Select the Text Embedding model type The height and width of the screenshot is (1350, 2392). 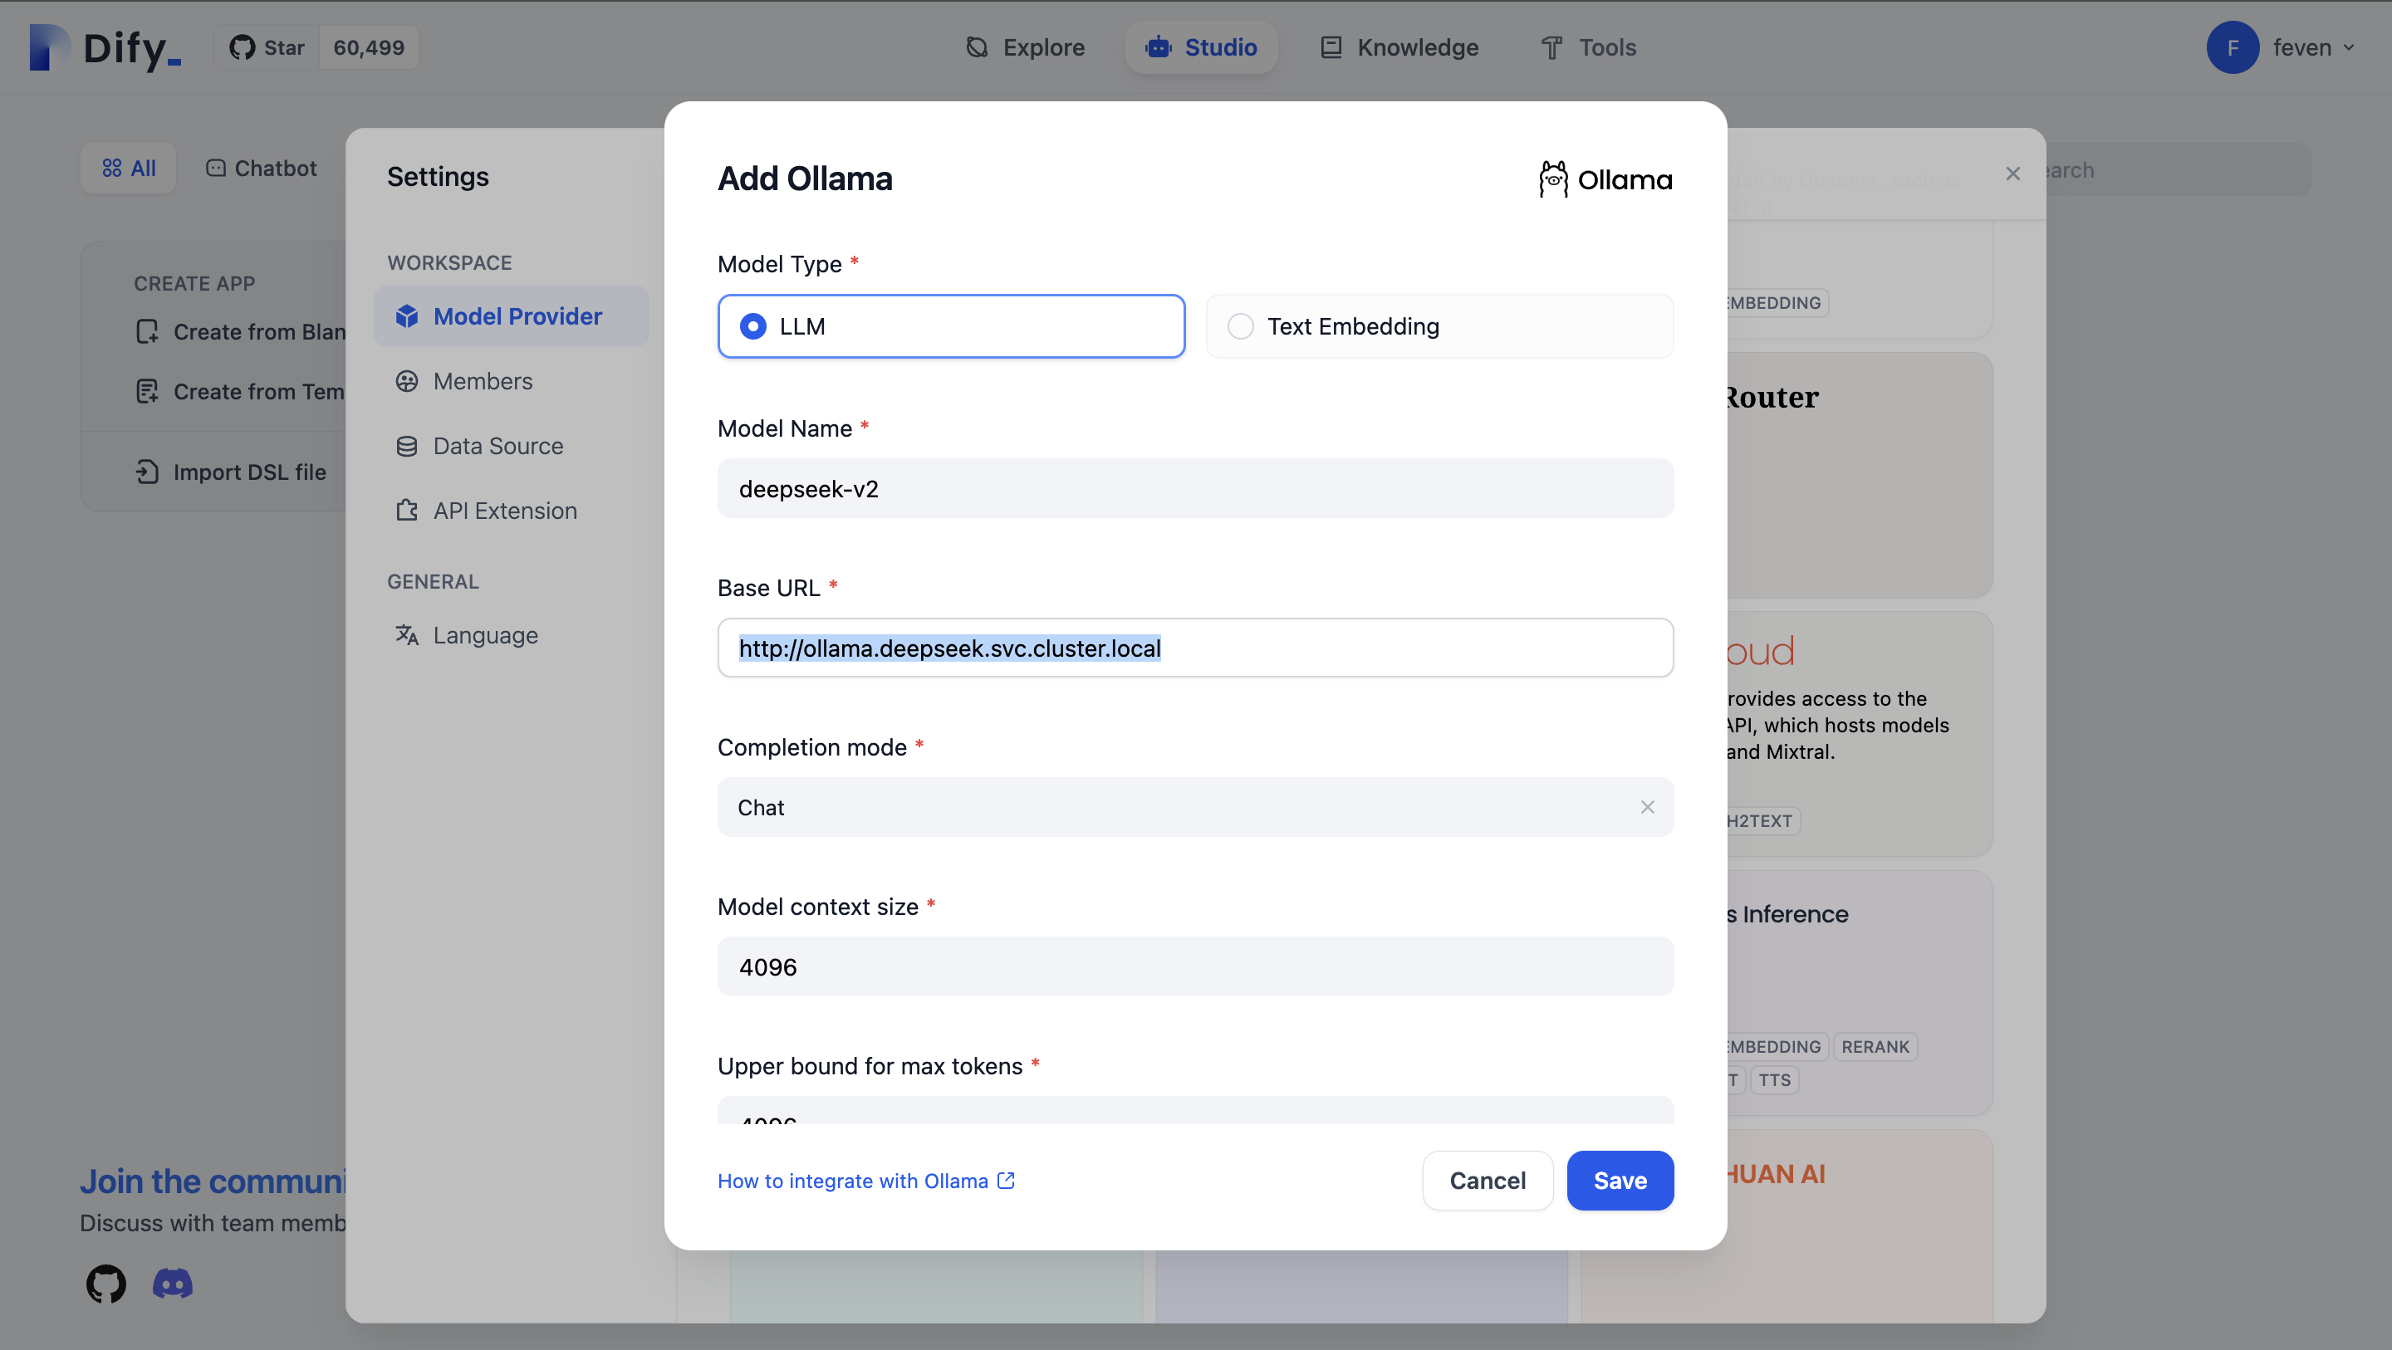click(1439, 326)
